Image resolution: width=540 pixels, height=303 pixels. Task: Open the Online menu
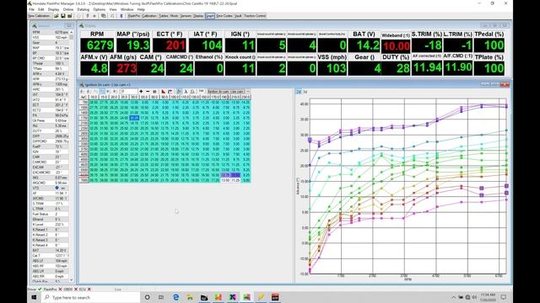[x=68, y=9]
